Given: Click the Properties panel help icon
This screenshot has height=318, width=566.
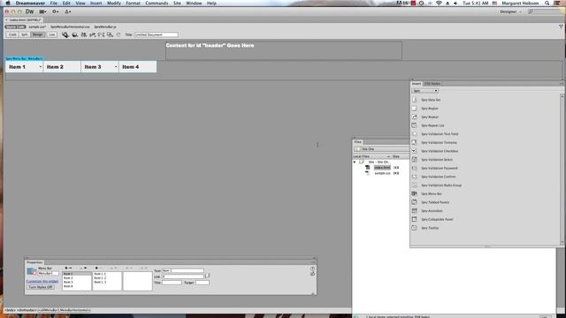Looking at the screenshot, I should tap(312, 269).
